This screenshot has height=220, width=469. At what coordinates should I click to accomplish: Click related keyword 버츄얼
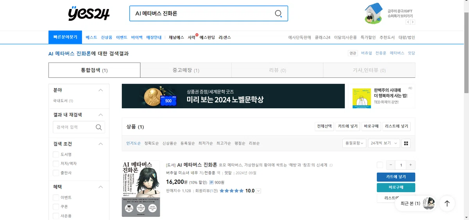tap(366, 53)
